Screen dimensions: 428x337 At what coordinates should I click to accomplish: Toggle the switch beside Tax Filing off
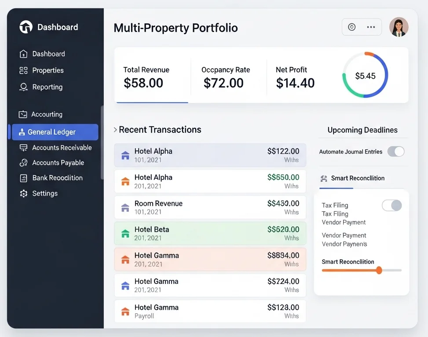point(391,205)
